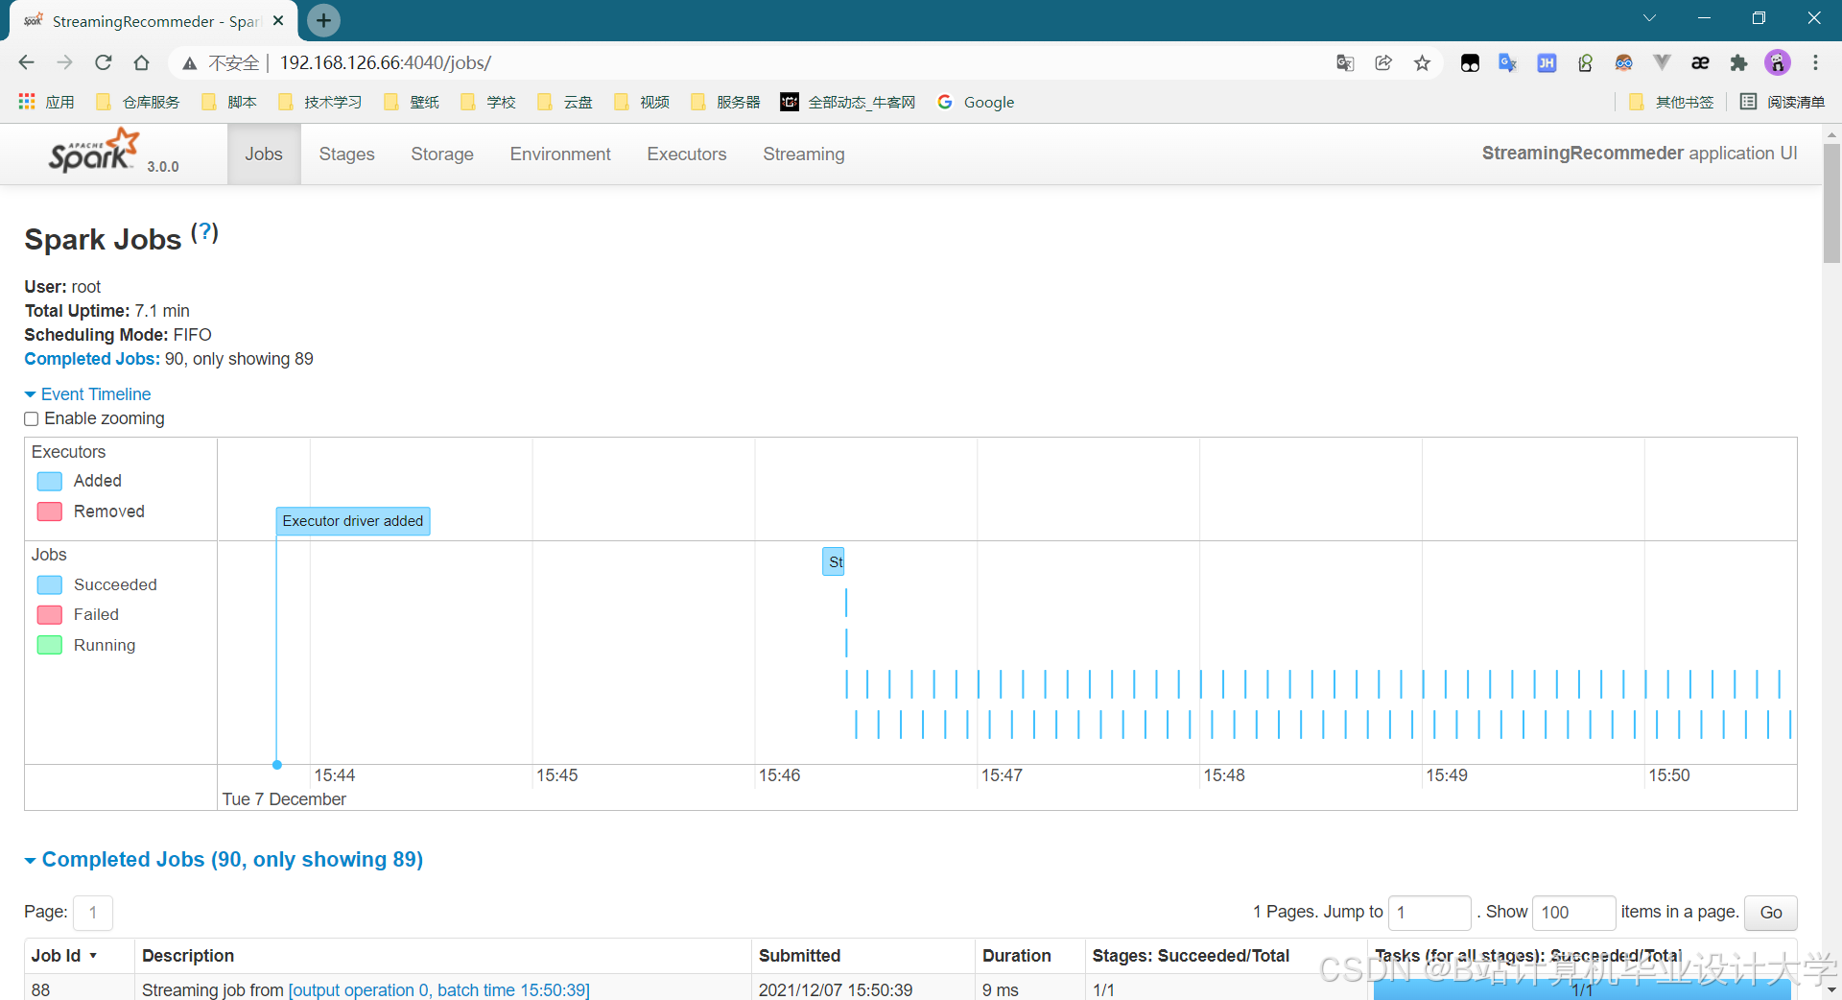Switch to the Jobs tab

coord(264,155)
